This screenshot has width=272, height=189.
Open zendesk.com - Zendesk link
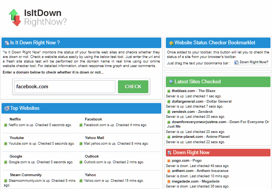[x=192, y=112]
